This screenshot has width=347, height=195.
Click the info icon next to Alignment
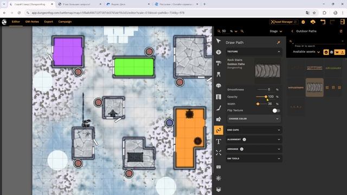click(244, 140)
